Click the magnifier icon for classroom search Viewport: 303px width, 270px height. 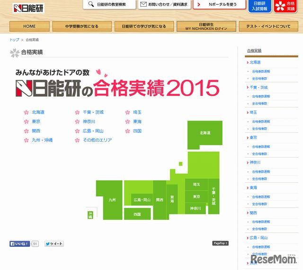91,4
